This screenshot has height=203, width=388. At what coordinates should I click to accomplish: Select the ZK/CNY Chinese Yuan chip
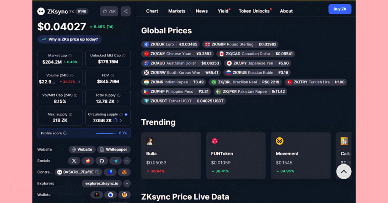click(178, 54)
